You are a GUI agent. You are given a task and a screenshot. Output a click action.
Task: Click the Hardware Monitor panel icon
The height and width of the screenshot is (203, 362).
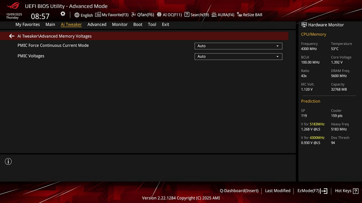[304, 25]
